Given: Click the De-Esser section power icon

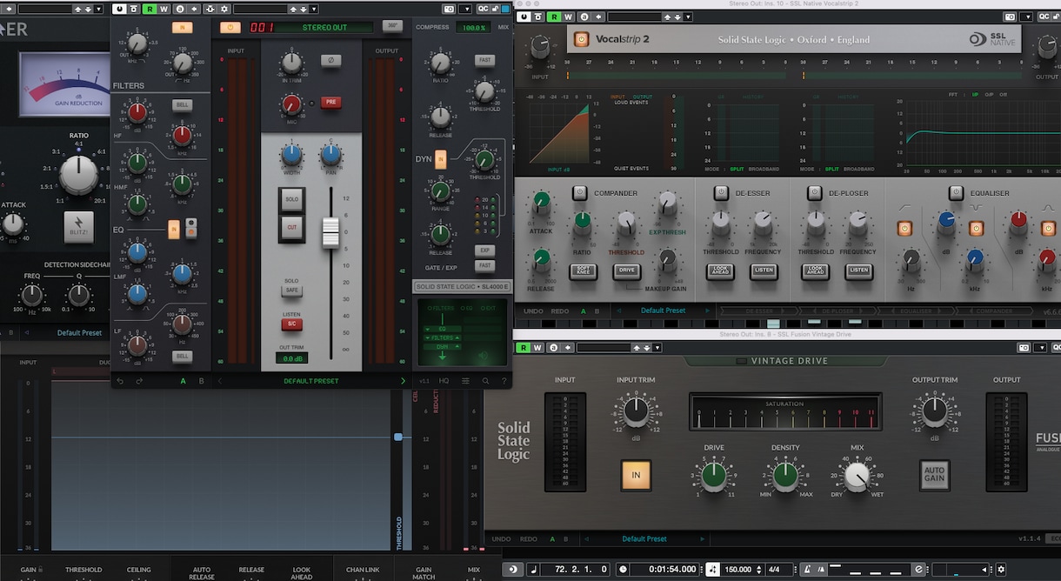Looking at the screenshot, I should tap(721, 192).
